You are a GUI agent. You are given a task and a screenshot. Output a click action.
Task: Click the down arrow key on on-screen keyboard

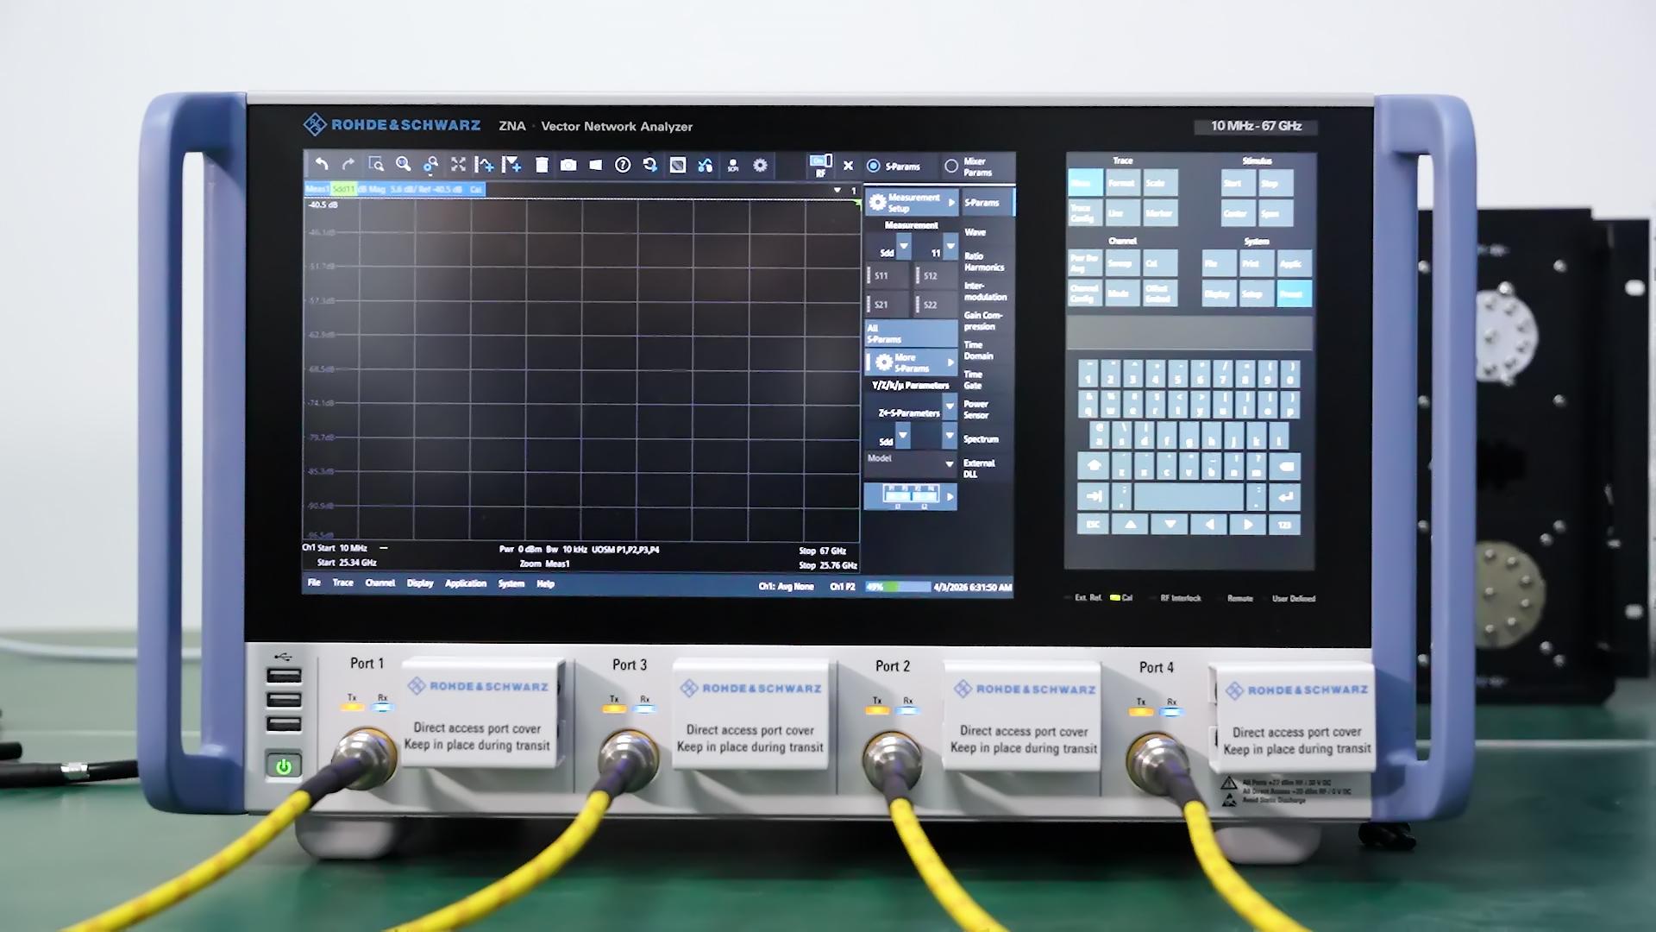click(x=1170, y=525)
